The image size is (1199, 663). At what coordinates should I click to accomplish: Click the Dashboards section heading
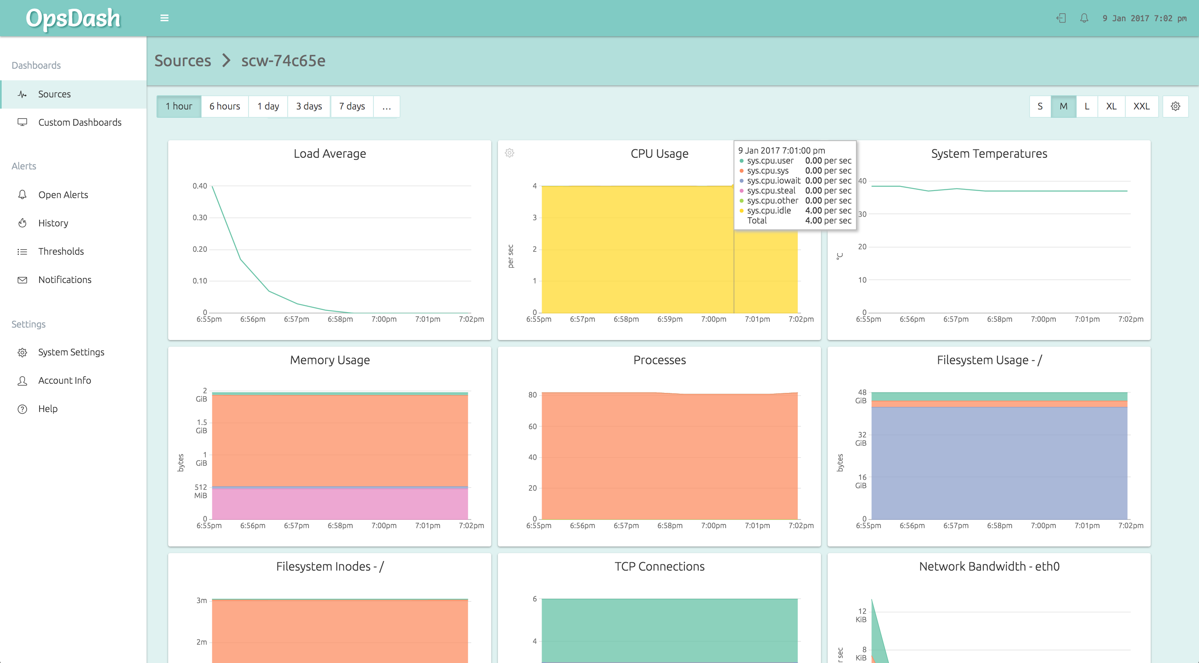(36, 65)
